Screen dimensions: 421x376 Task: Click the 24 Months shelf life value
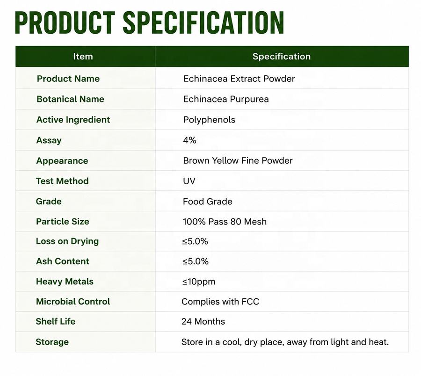point(203,322)
